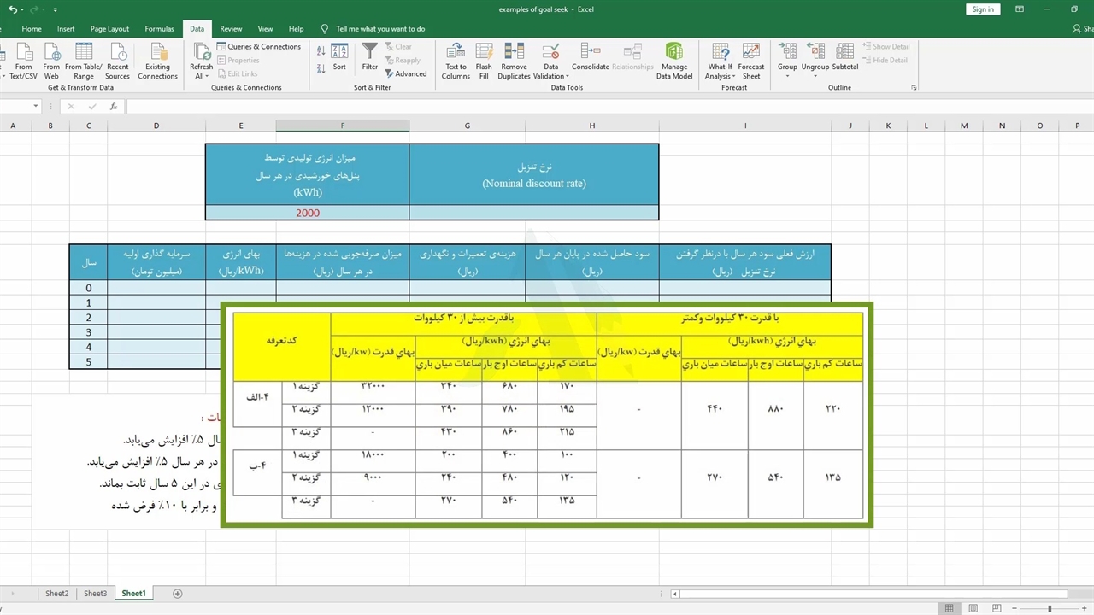Image resolution: width=1094 pixels, height=615 pixels.
Task: Expand the What-If Analysis dropdown
Action: pyautogui.click(x=720, y=76)
